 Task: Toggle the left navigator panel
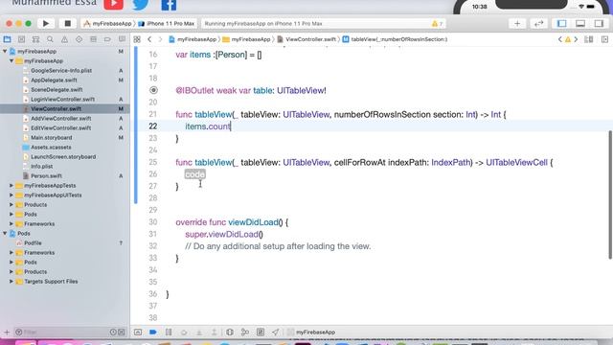pos(562,23)
